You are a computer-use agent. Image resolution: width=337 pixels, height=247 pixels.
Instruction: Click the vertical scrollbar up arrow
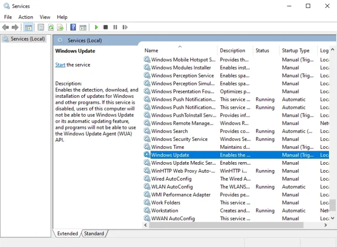coord(333,50)
